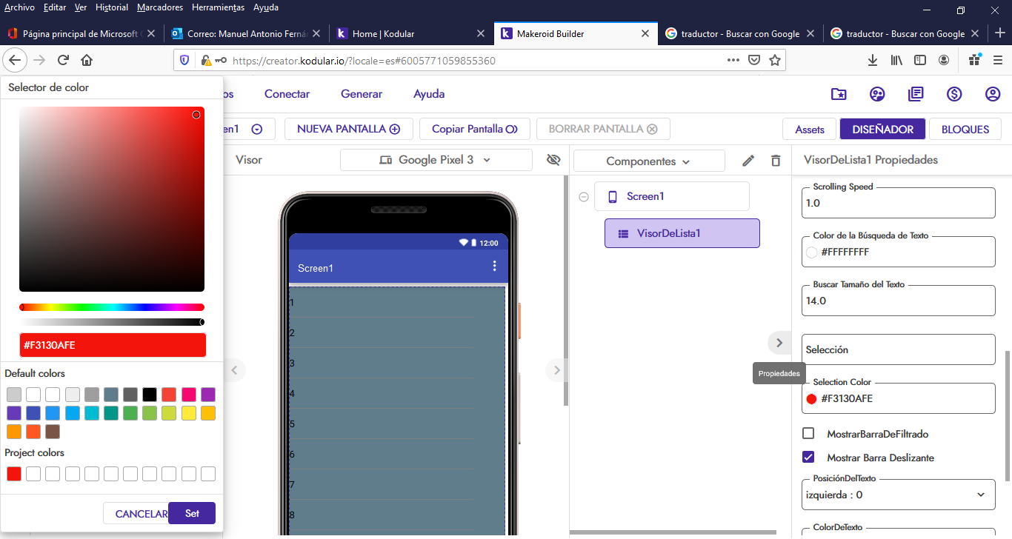Viewport: 1012px width, 539px height.
Task: Click the pencil icon to rename component
Action: [x=748, y=160]
